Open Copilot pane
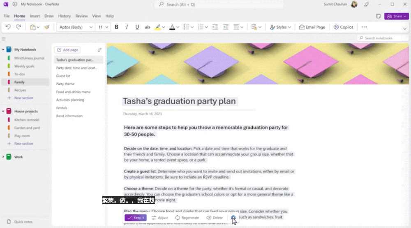Image resolution: width=411 pixels, height=228 pixels. click(343, 27)
